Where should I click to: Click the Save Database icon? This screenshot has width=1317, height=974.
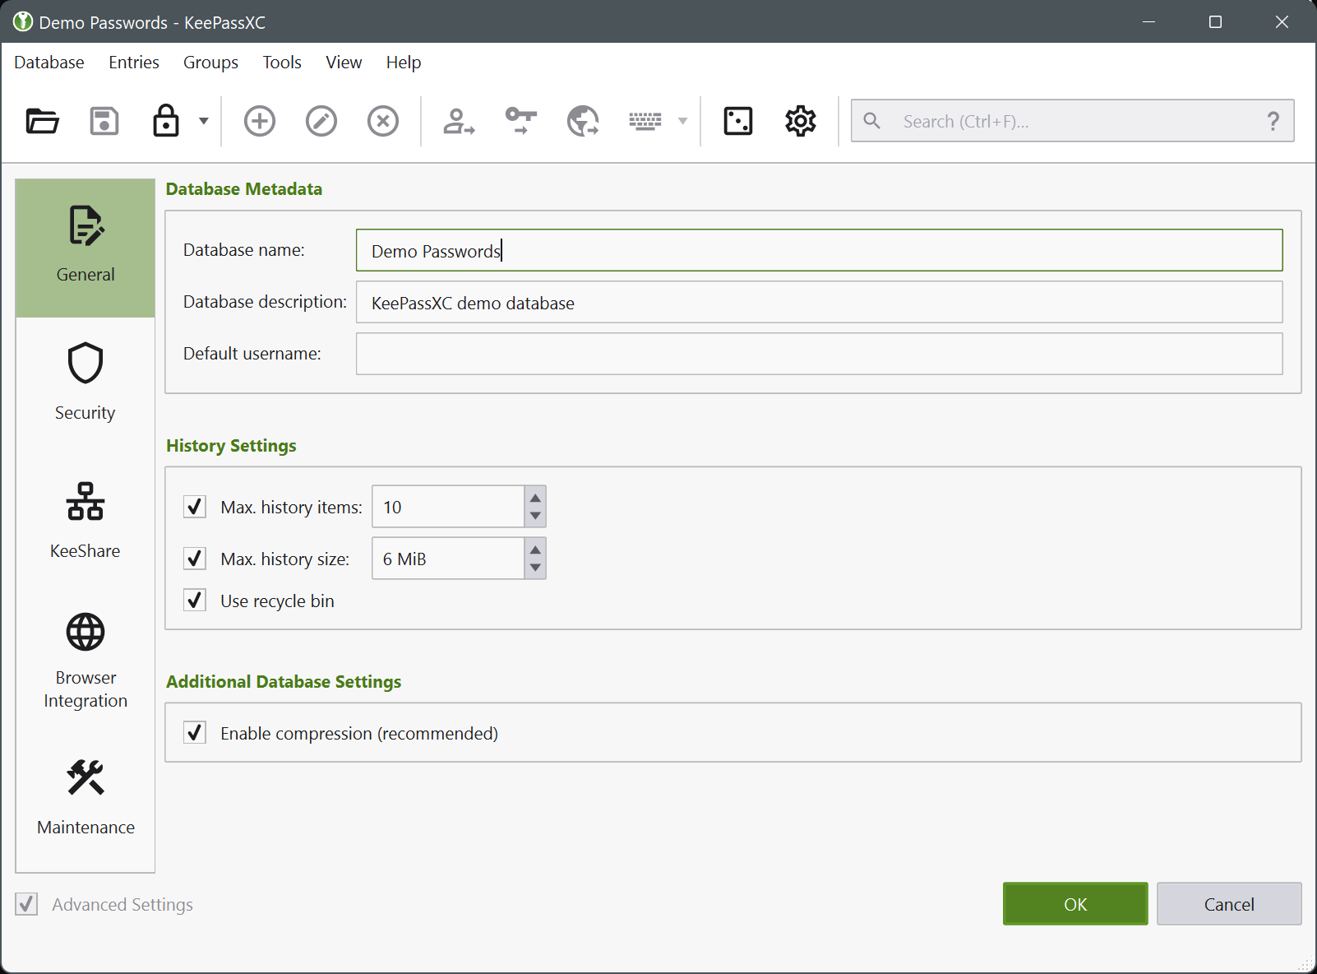pos(104,121)
